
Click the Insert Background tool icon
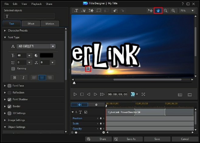pos(98,11)
